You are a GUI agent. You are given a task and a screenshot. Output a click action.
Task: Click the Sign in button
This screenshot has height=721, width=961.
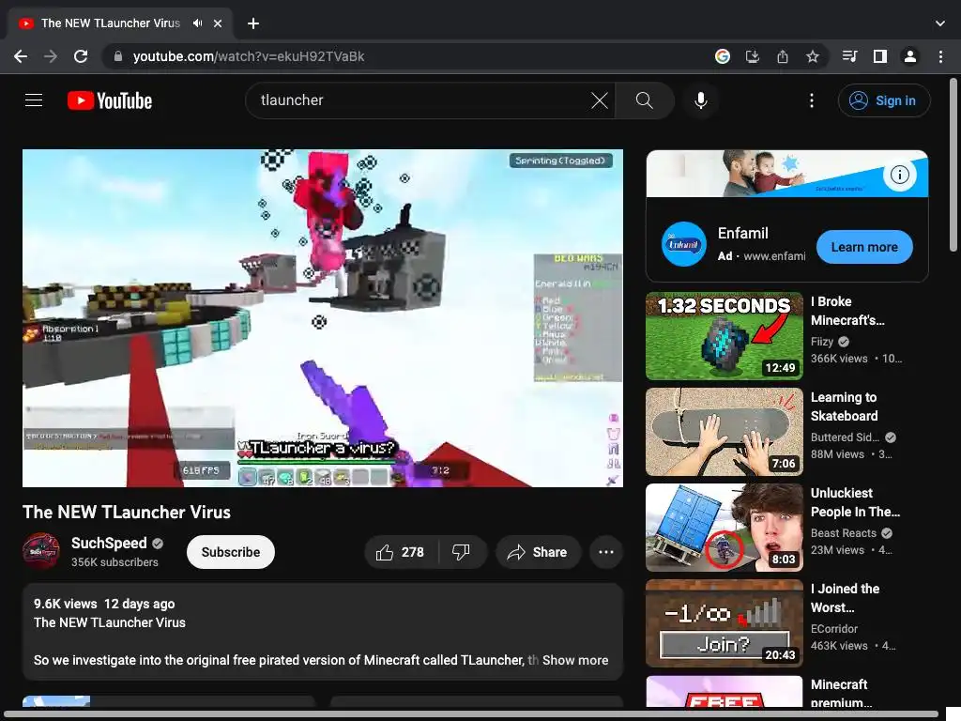point(884,100)
